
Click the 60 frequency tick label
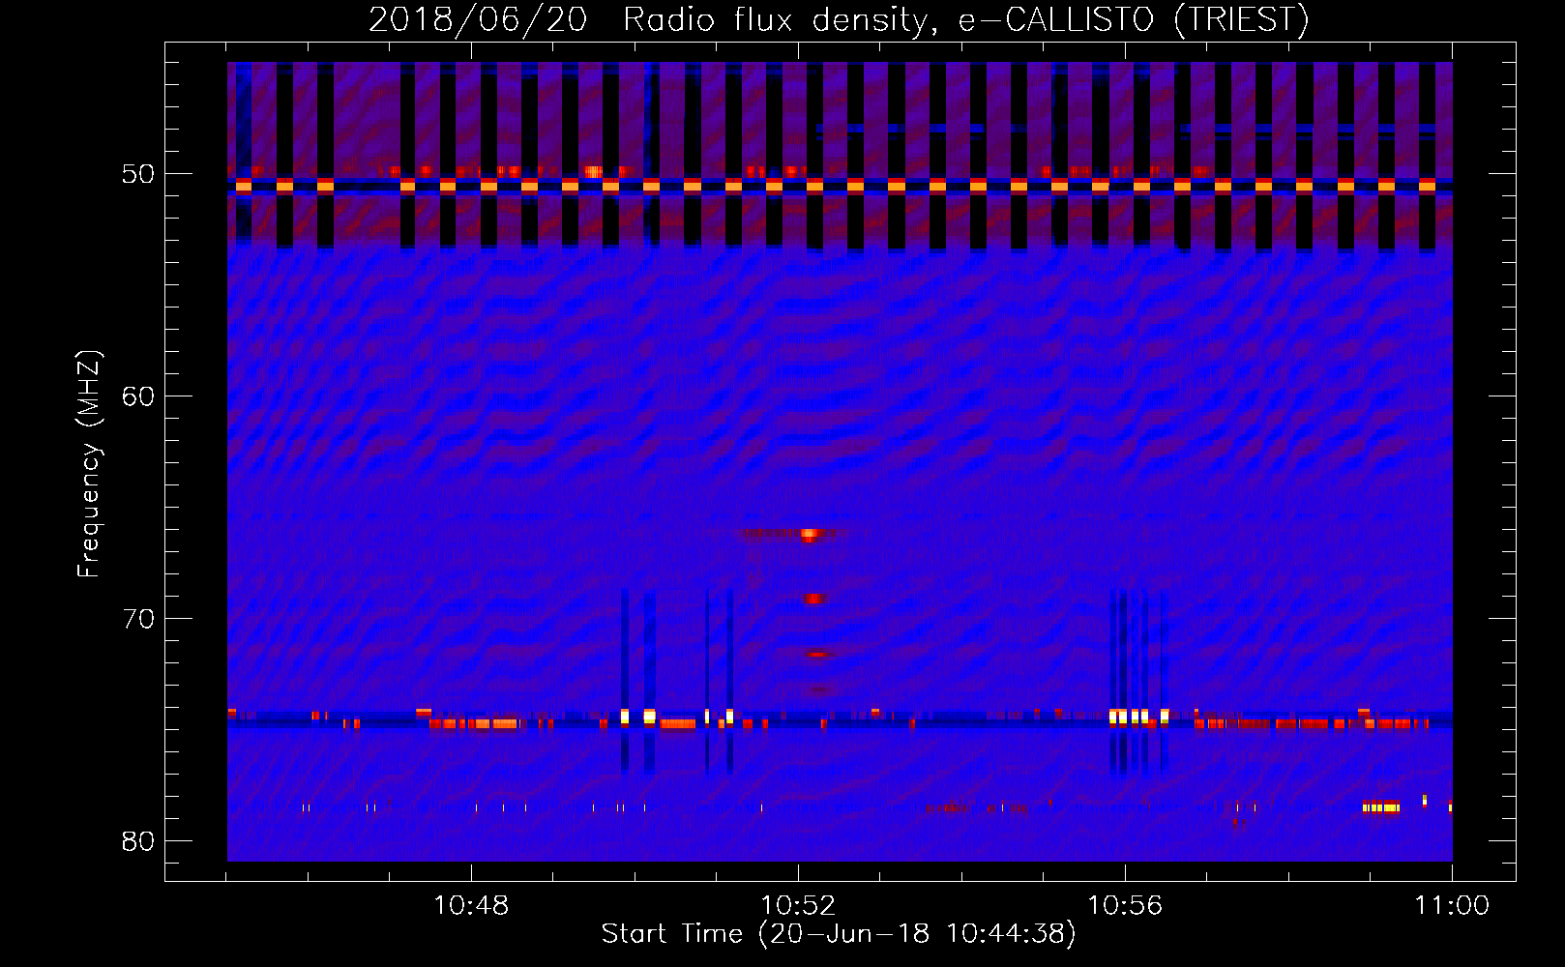(x=138, y=396)
